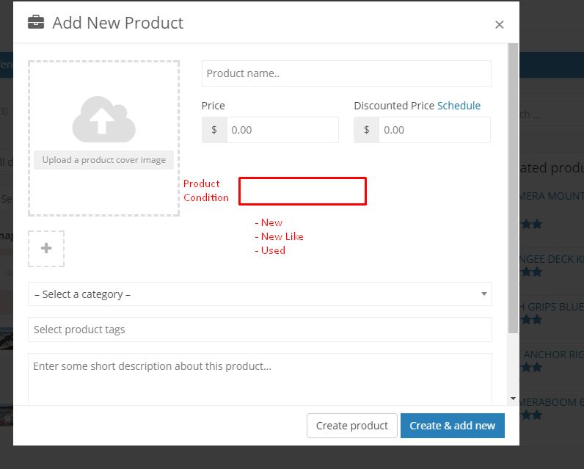584x469 pixels.
Task: Click the Create product button
Action: click(351, 426)
